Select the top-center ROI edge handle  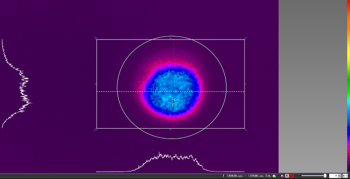pyautogui.click(x=171, y=39)
